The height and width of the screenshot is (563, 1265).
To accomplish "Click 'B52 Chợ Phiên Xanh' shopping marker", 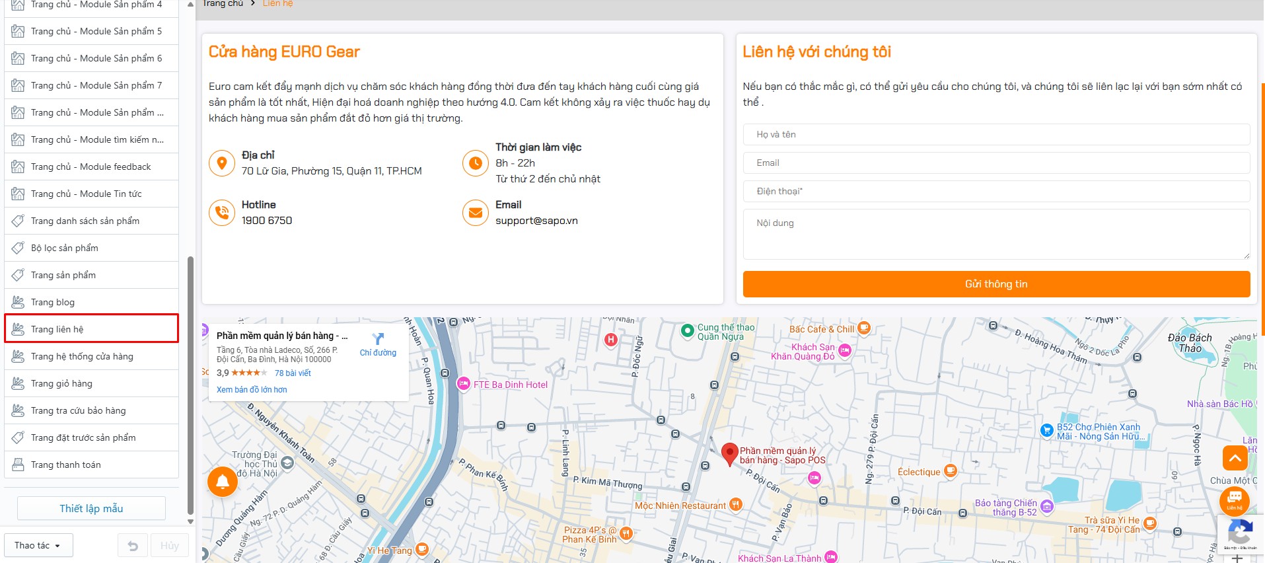I will [x=1047, y=431].
